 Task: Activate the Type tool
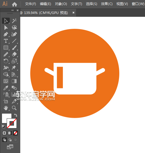(x=6, y=41)
